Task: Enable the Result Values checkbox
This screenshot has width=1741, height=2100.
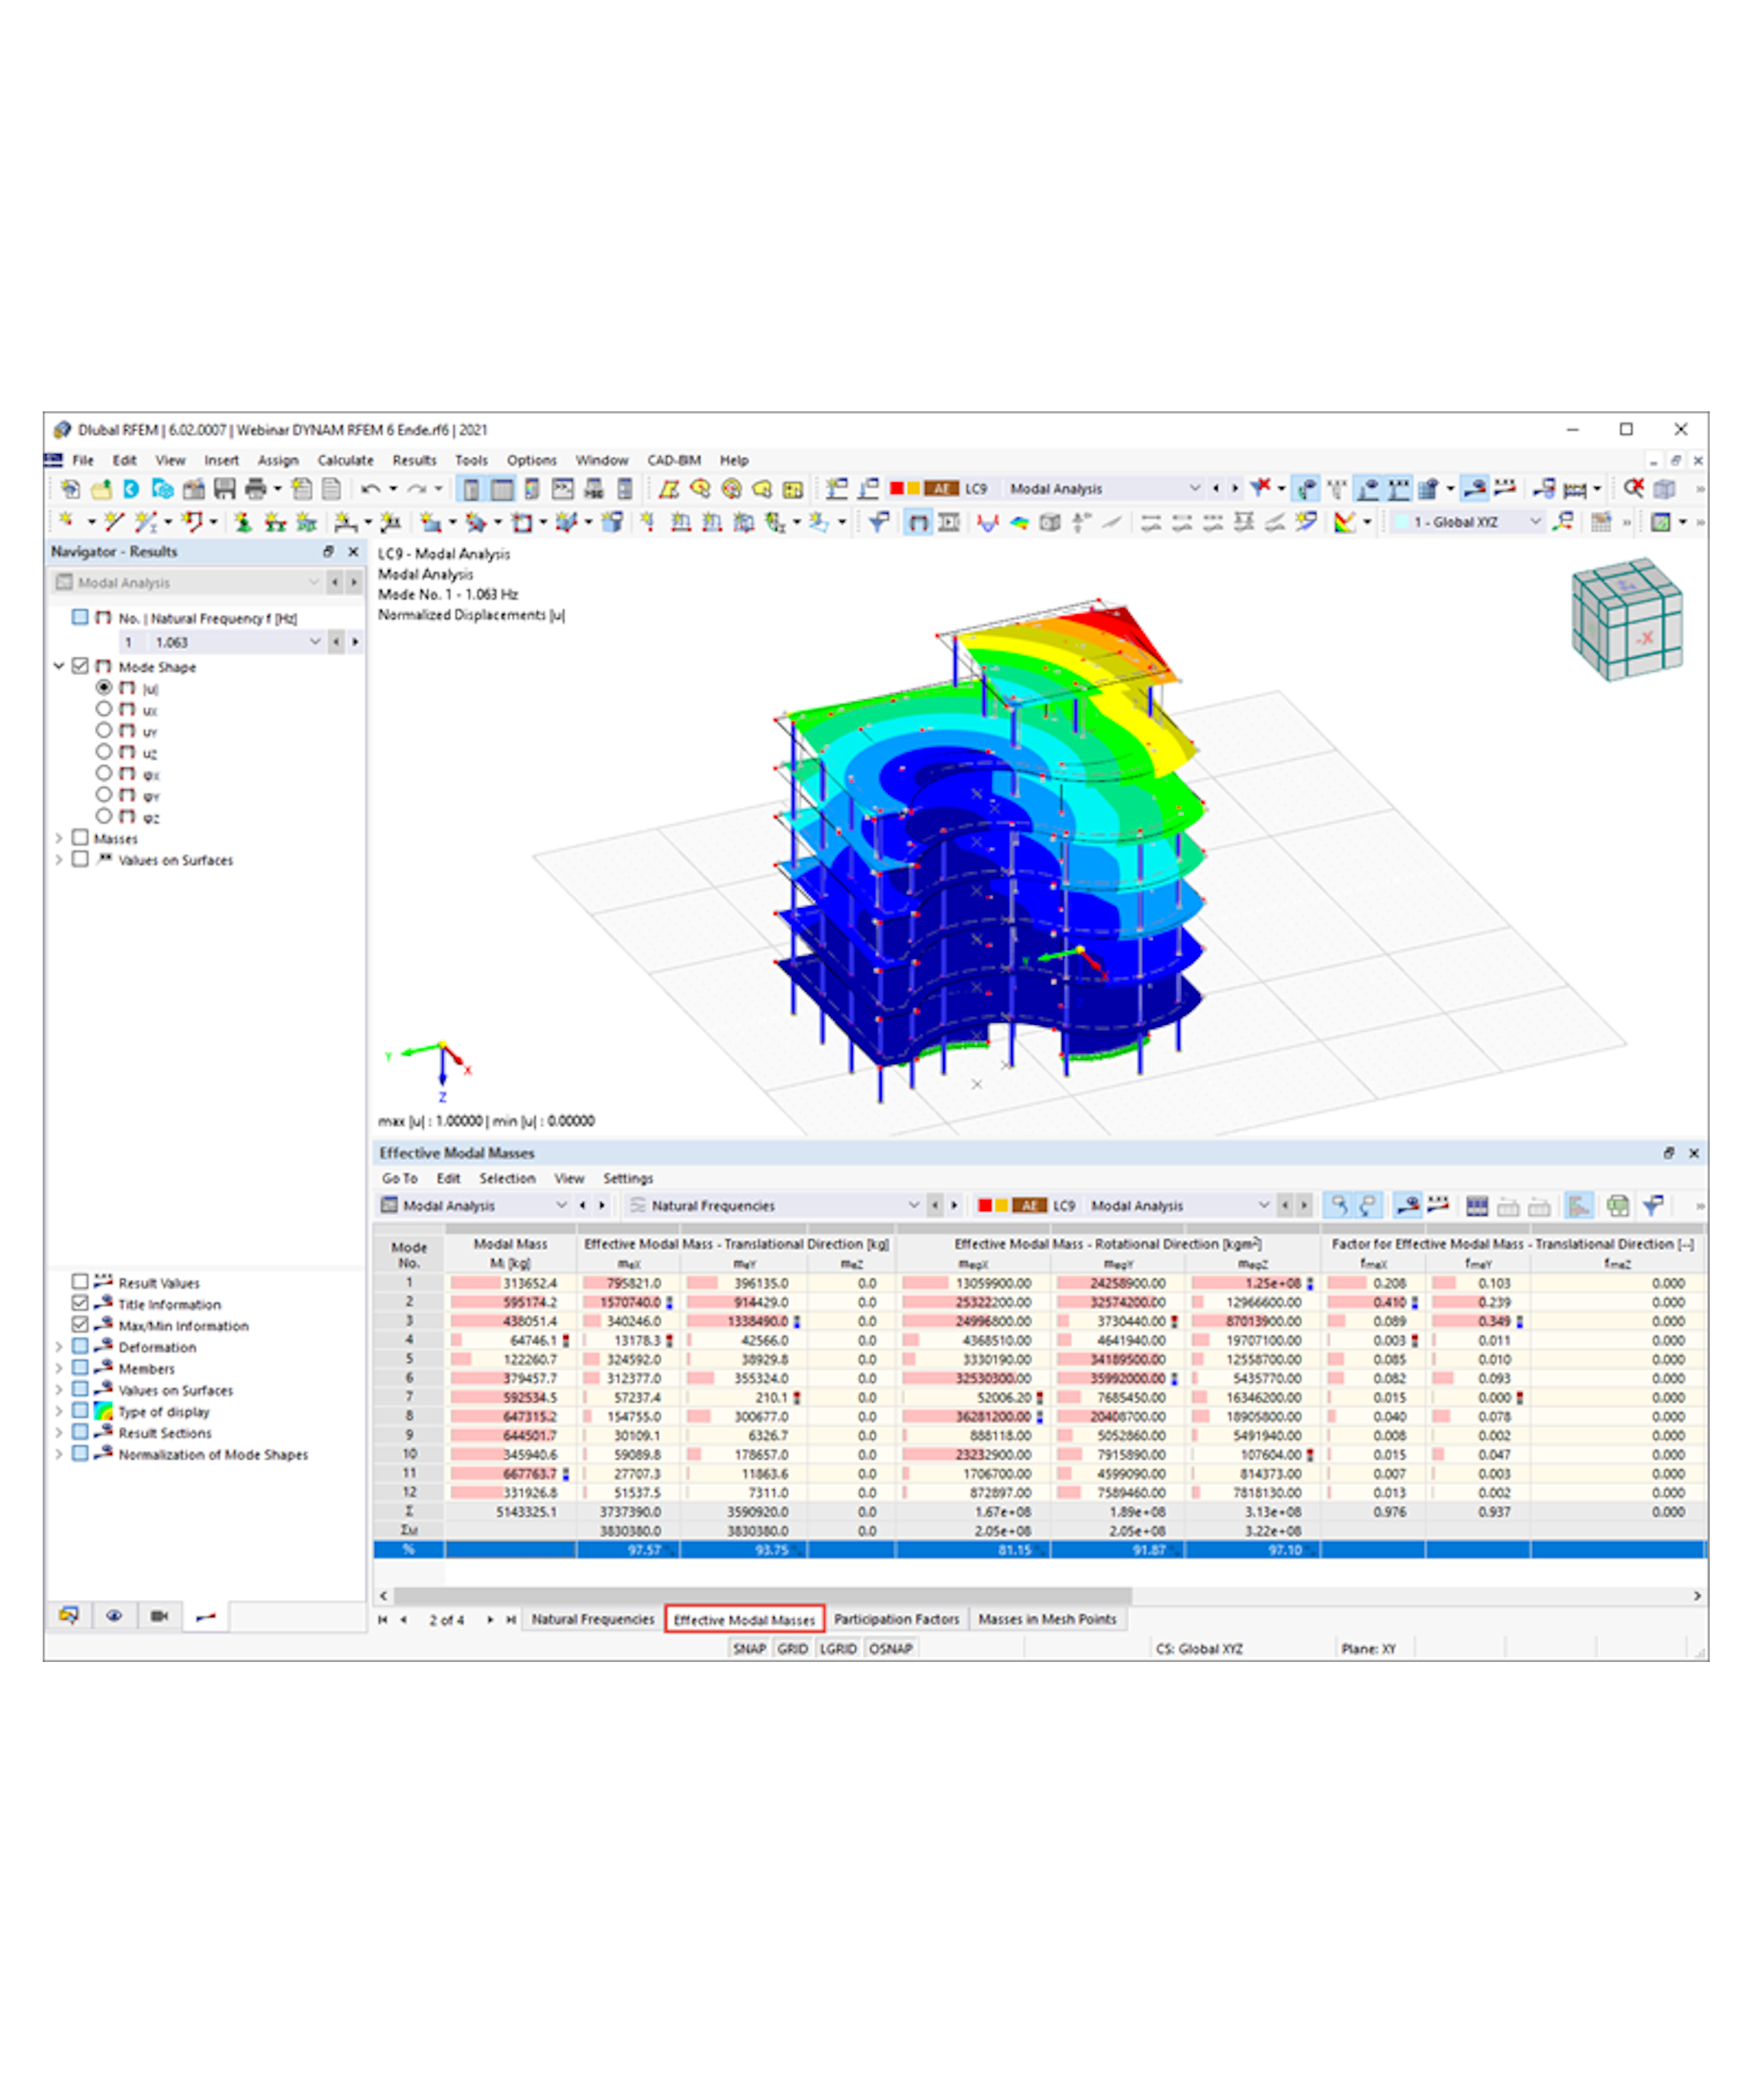Action: click(x=81, y=1281)
